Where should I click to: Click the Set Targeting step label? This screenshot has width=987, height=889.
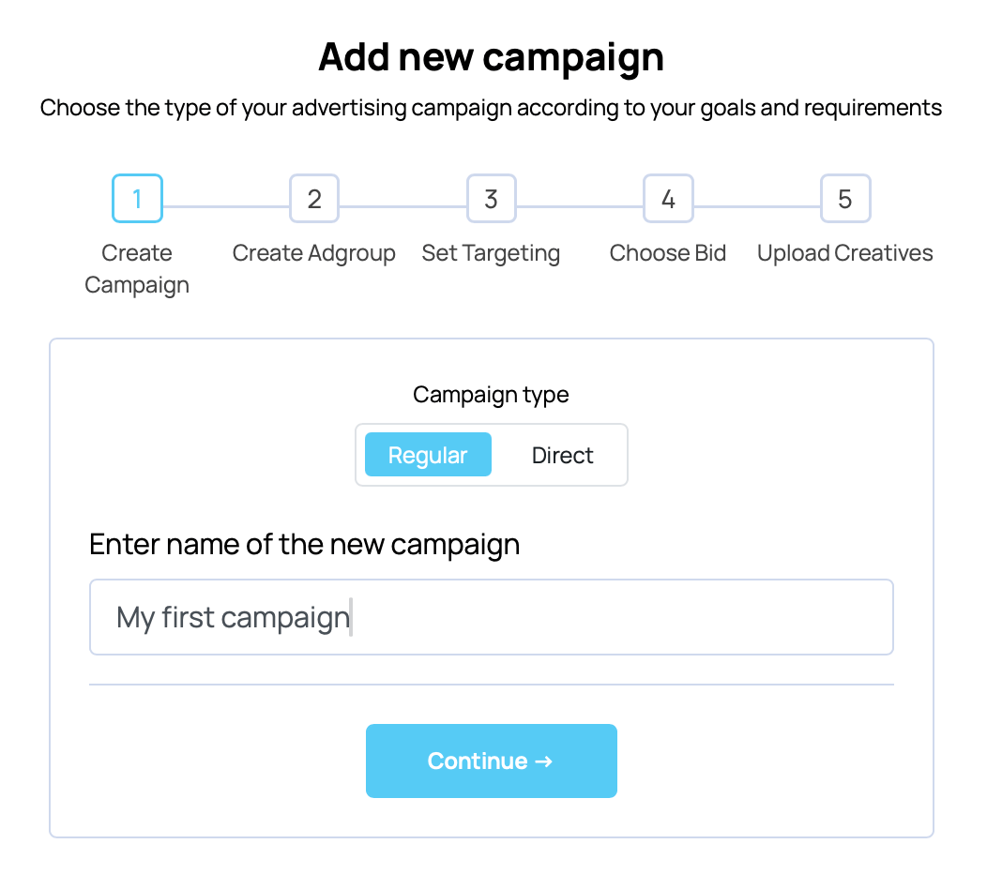tap(492, 252)
